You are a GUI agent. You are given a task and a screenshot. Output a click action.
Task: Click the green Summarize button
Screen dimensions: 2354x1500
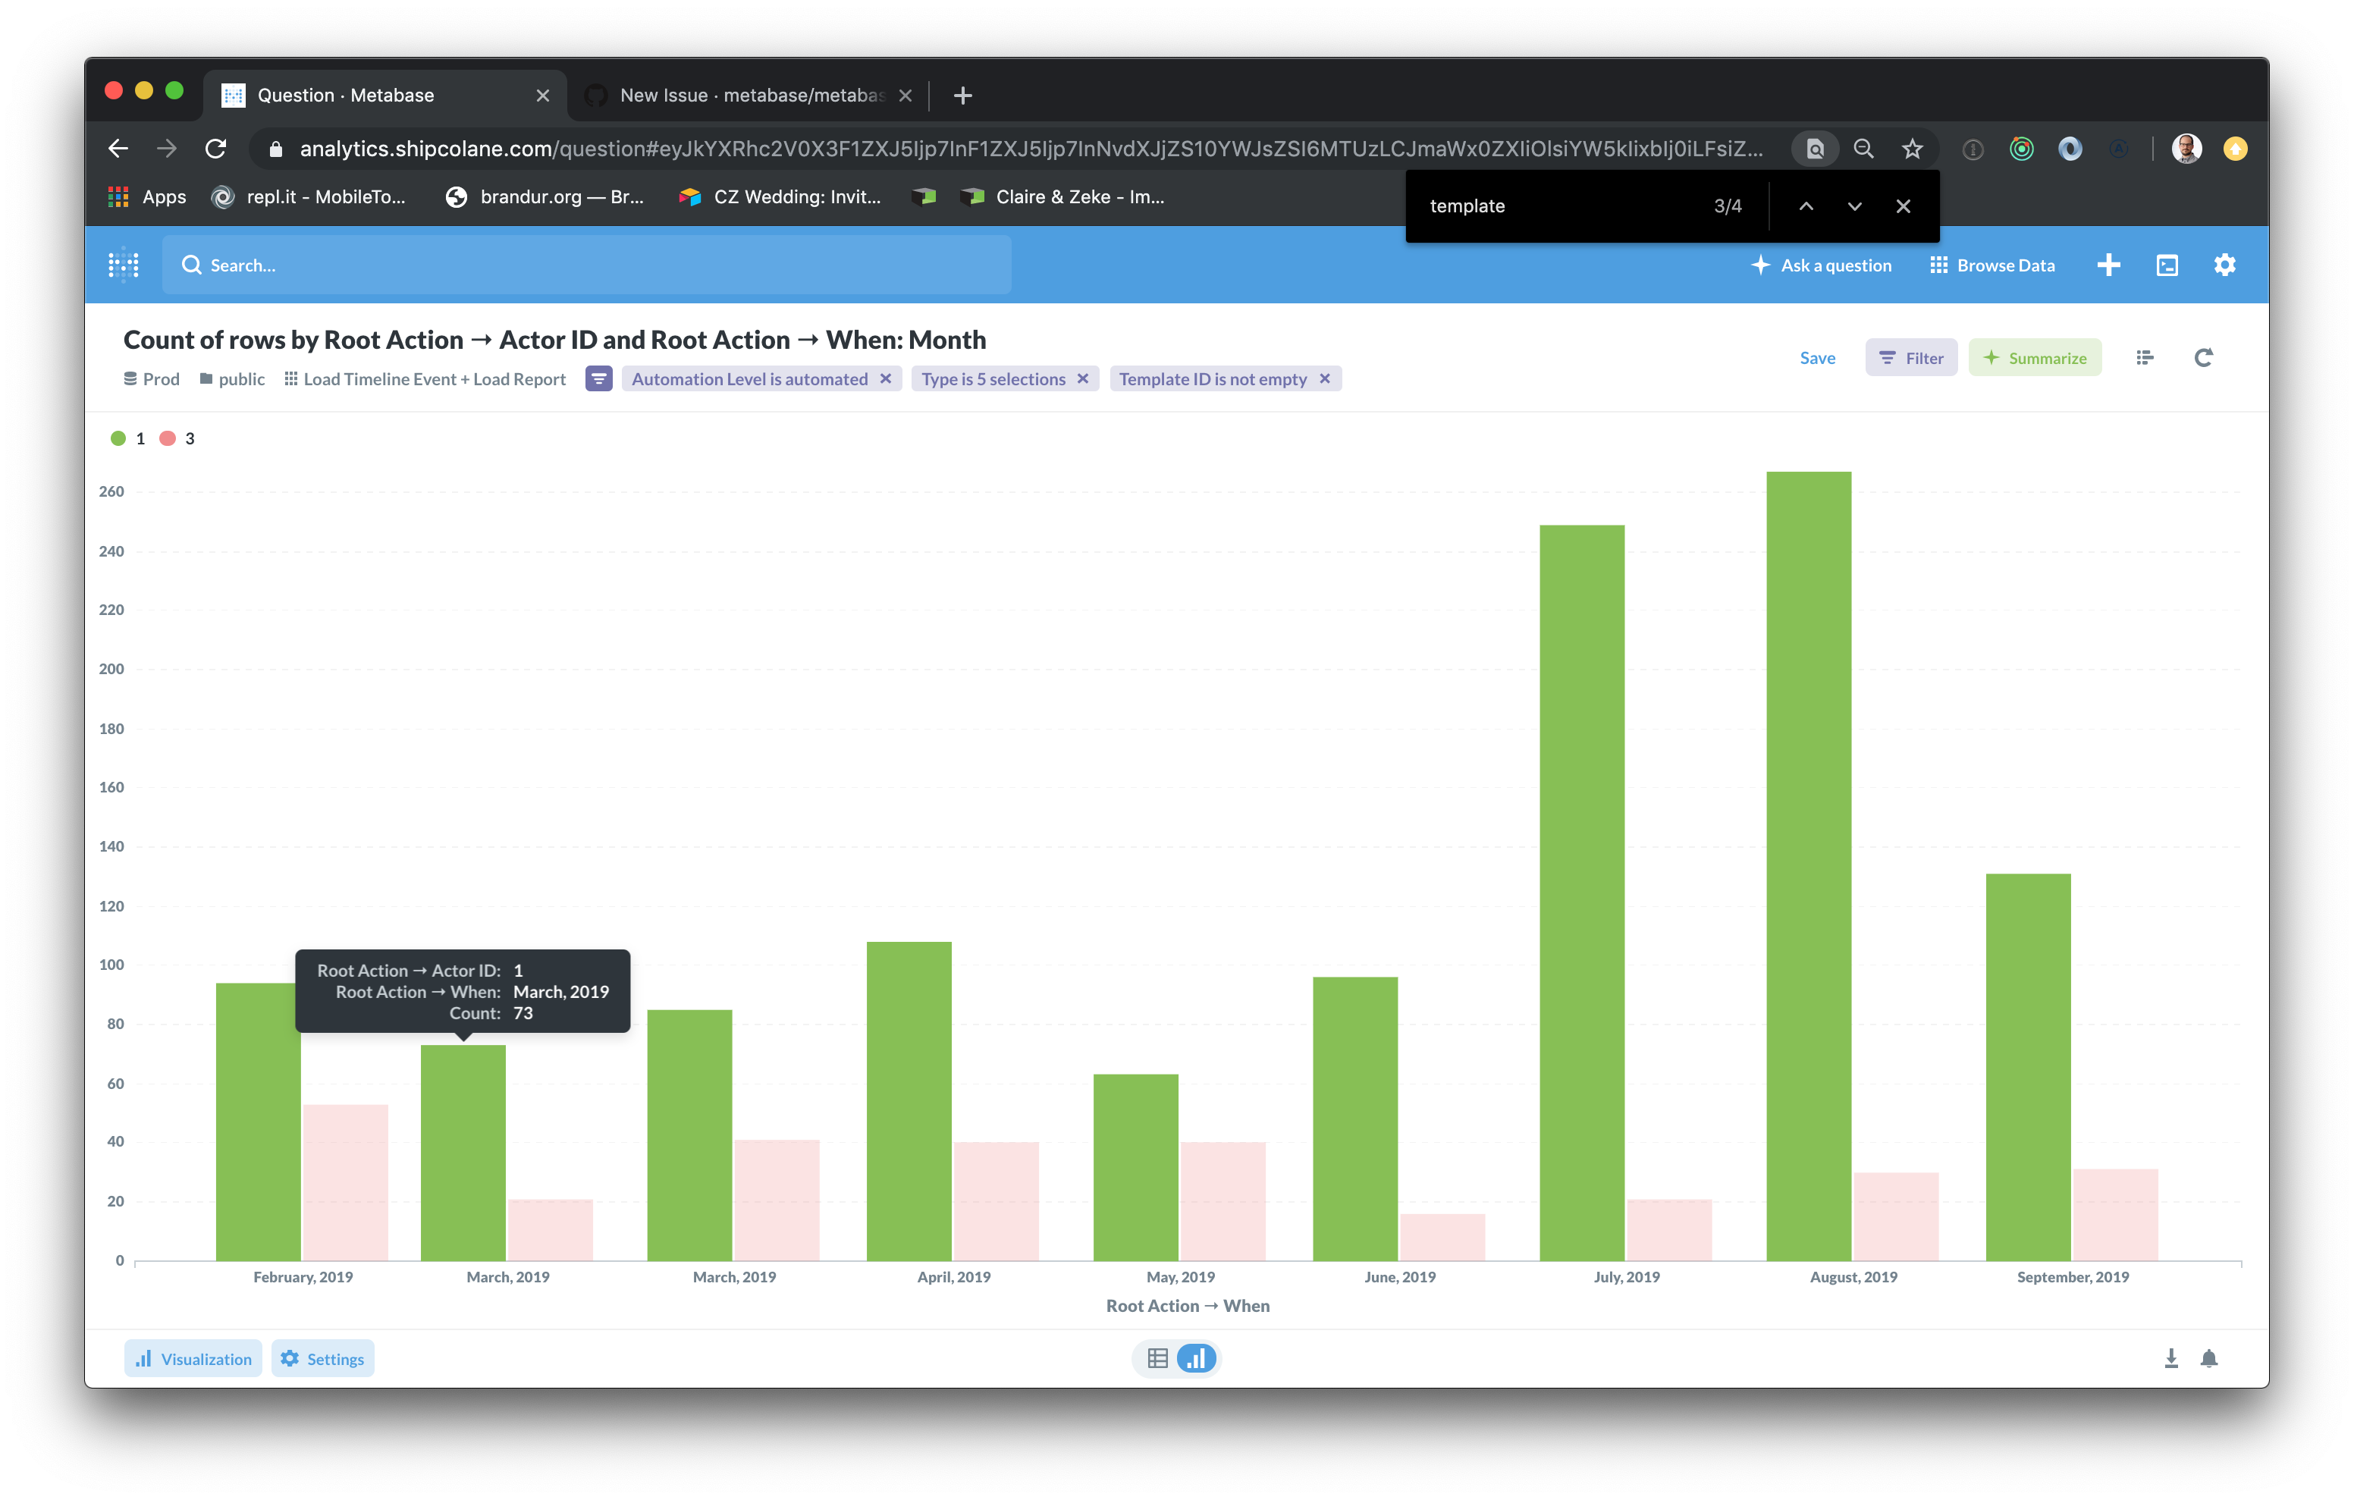pos(2034,358)
